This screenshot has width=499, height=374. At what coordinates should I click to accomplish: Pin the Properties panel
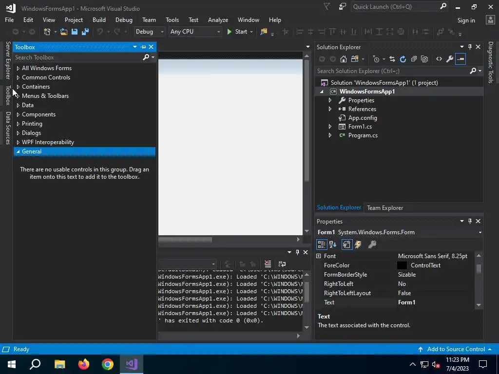pos(470,221)
